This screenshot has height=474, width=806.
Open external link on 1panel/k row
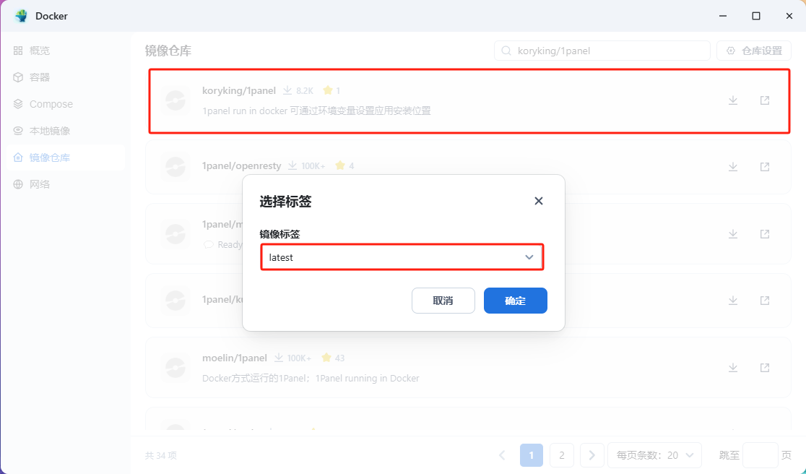tap(765, 301)
